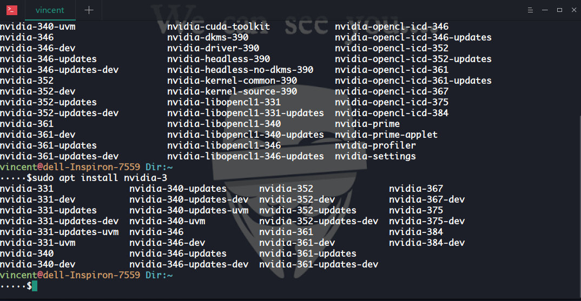This screenshot has height=301, width=581.
Task: Click nvidia-headless-no-dkms-390 entry
Action: (x=240, y=70)
